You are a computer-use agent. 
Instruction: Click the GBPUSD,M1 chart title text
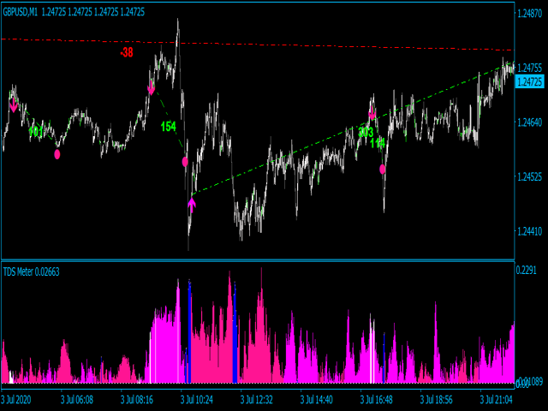pyautogui.click(x=21, y=12)
